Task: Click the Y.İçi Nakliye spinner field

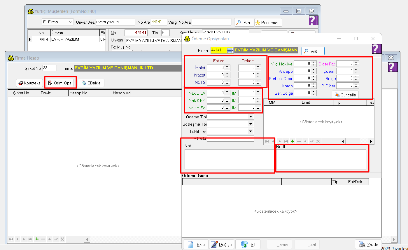Action: tap(305, 64)
